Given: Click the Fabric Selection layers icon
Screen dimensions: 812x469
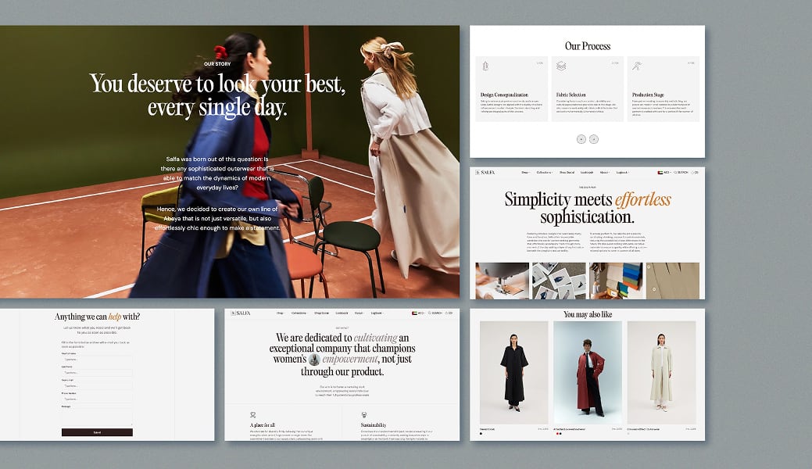Looking at the screenshot, I should (561, 66).
